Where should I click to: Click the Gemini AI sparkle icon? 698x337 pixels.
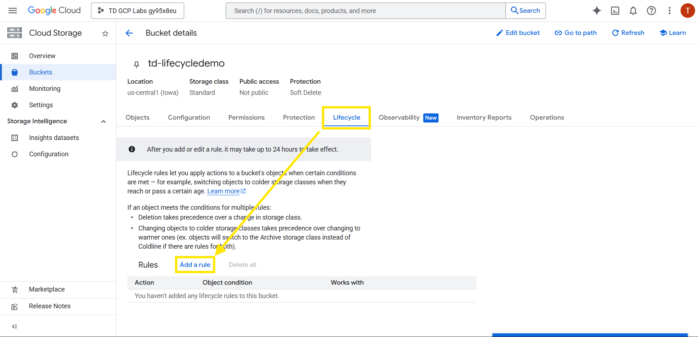tap(596, 11)
